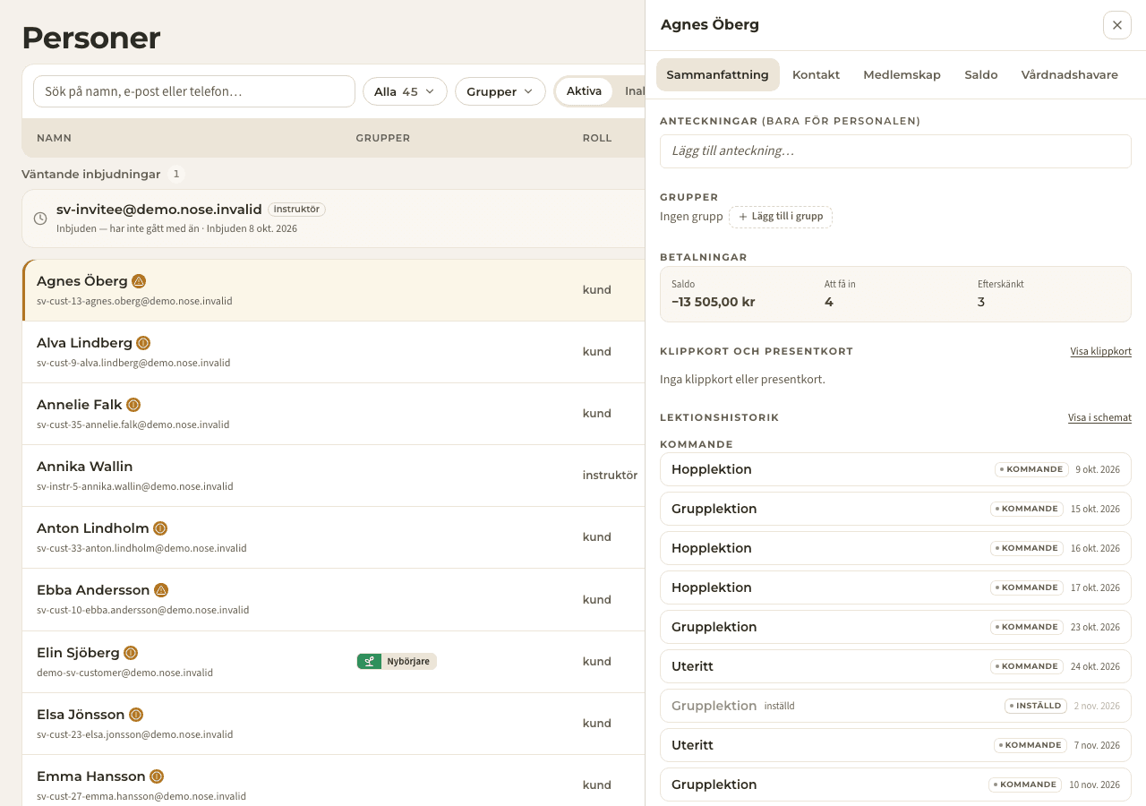Open the Saldo tab

pos(981,74)
